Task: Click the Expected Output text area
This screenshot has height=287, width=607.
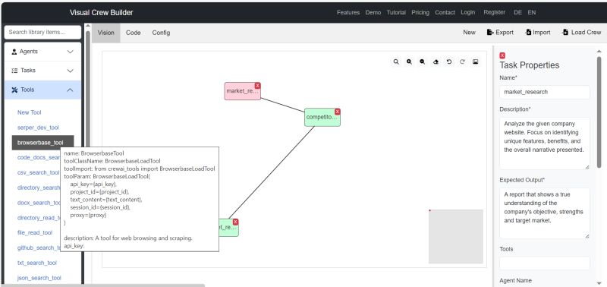Action: coord(545,213)
